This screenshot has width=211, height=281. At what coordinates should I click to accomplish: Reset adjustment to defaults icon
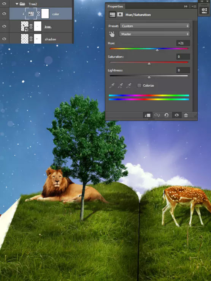click(167, 115)
